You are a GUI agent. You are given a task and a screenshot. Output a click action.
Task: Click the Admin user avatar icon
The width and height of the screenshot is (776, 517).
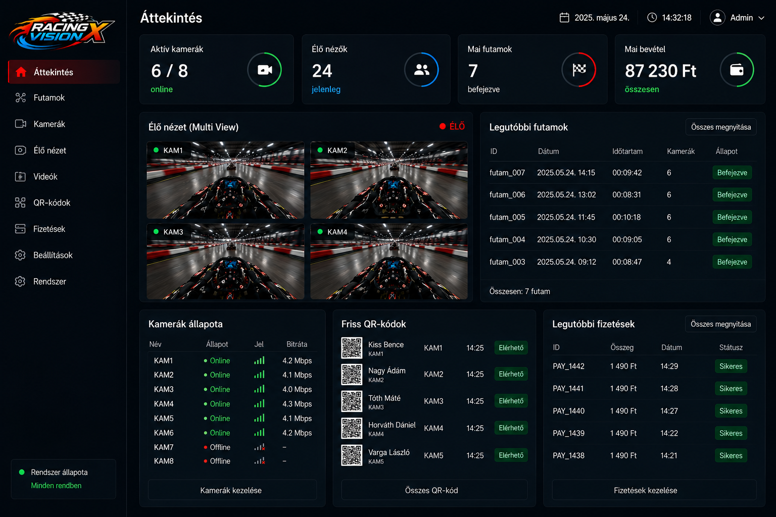(717, 18)
